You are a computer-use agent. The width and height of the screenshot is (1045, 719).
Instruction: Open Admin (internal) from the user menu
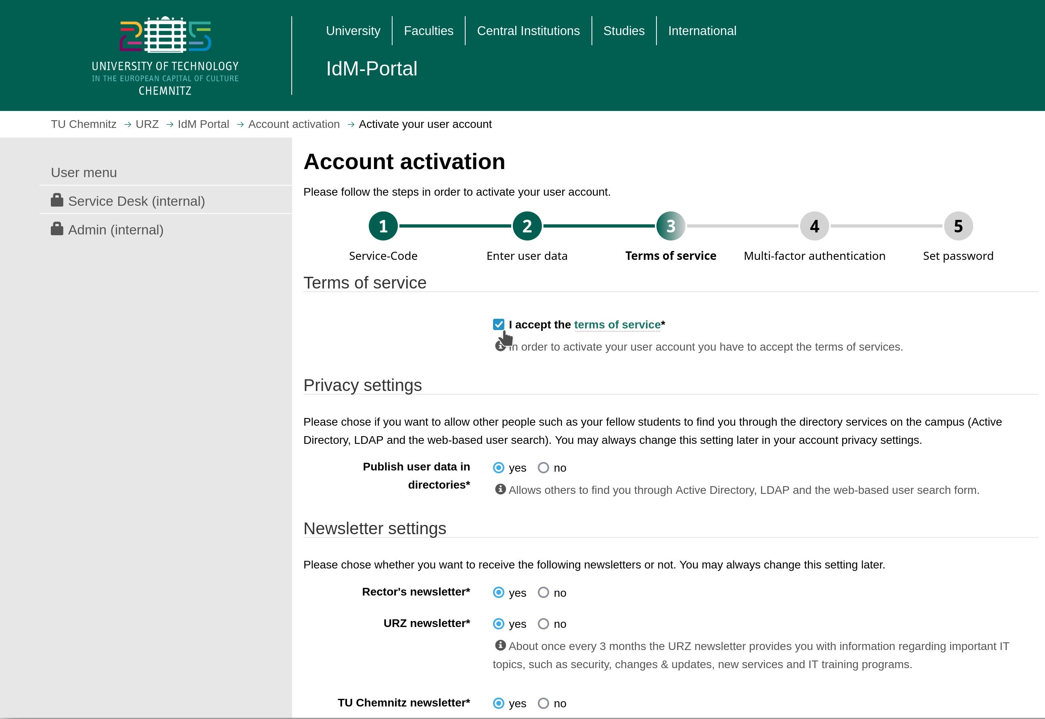tap(116, 229)
